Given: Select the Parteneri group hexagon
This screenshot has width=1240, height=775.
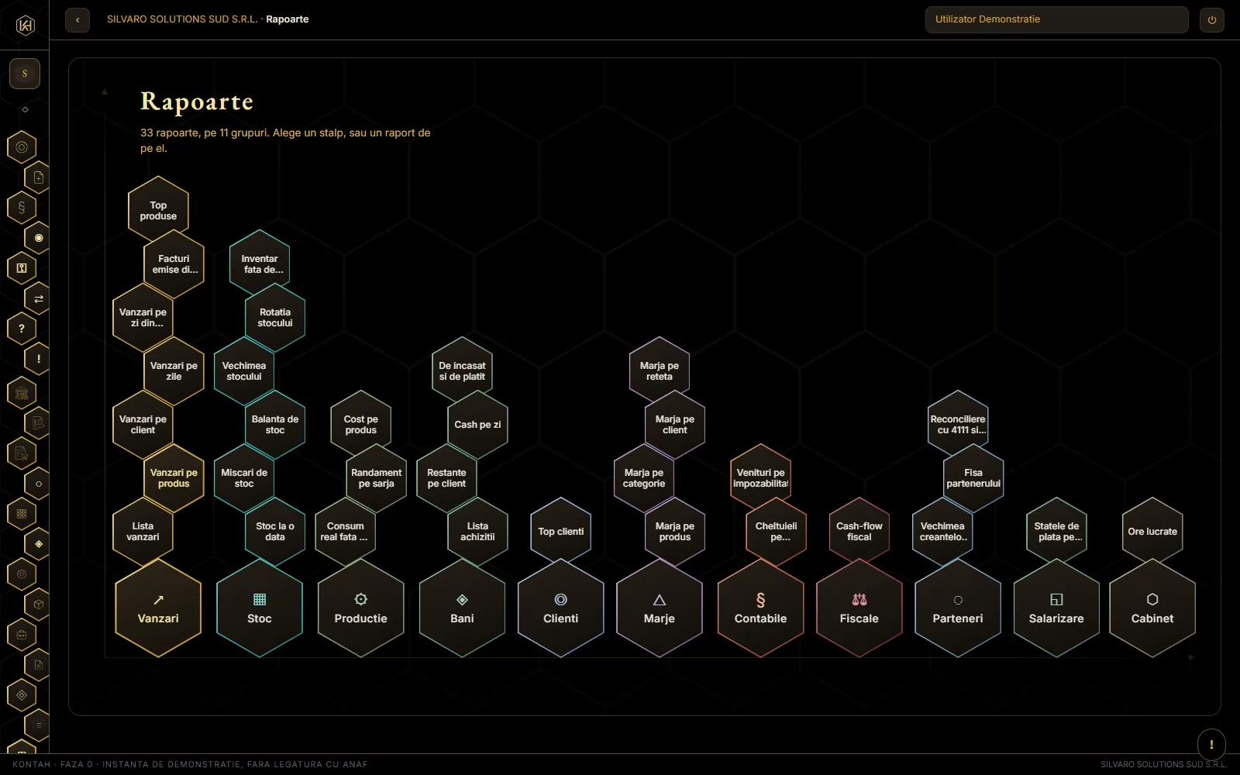Looking at the screenshot, I should pos(958,608).
